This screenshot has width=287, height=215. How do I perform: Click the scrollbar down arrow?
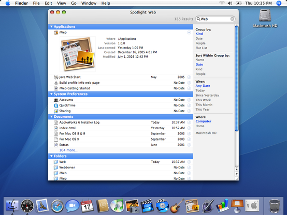coord(236,174)
